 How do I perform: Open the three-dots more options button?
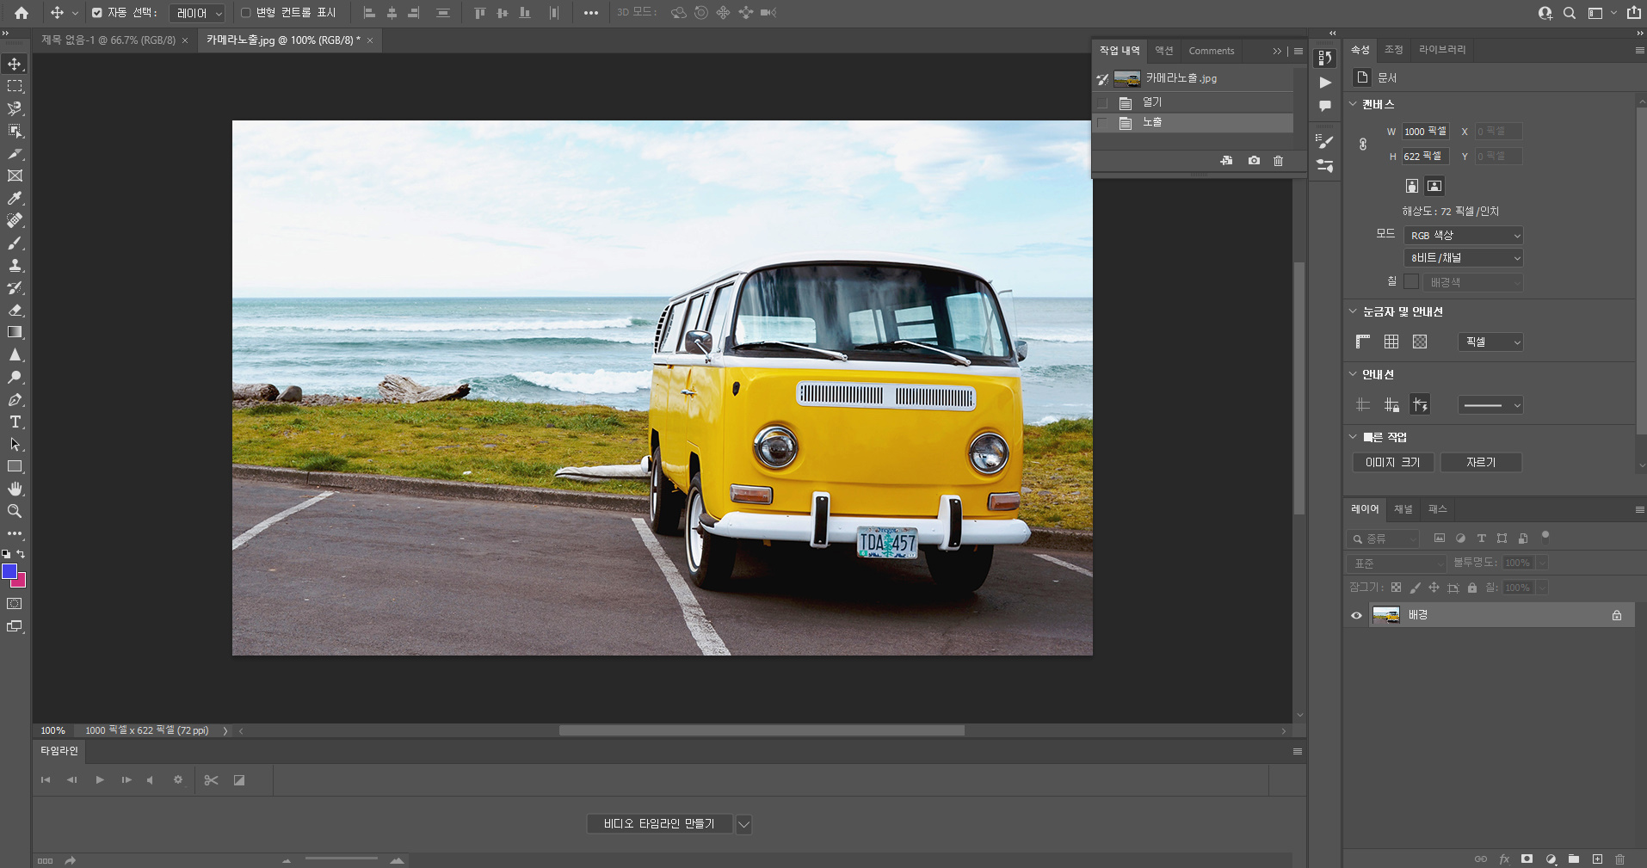point(590,13)
